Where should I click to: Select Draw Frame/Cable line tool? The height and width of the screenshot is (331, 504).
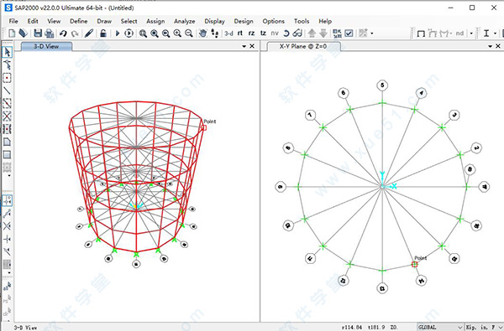click(x=7, y=91)
